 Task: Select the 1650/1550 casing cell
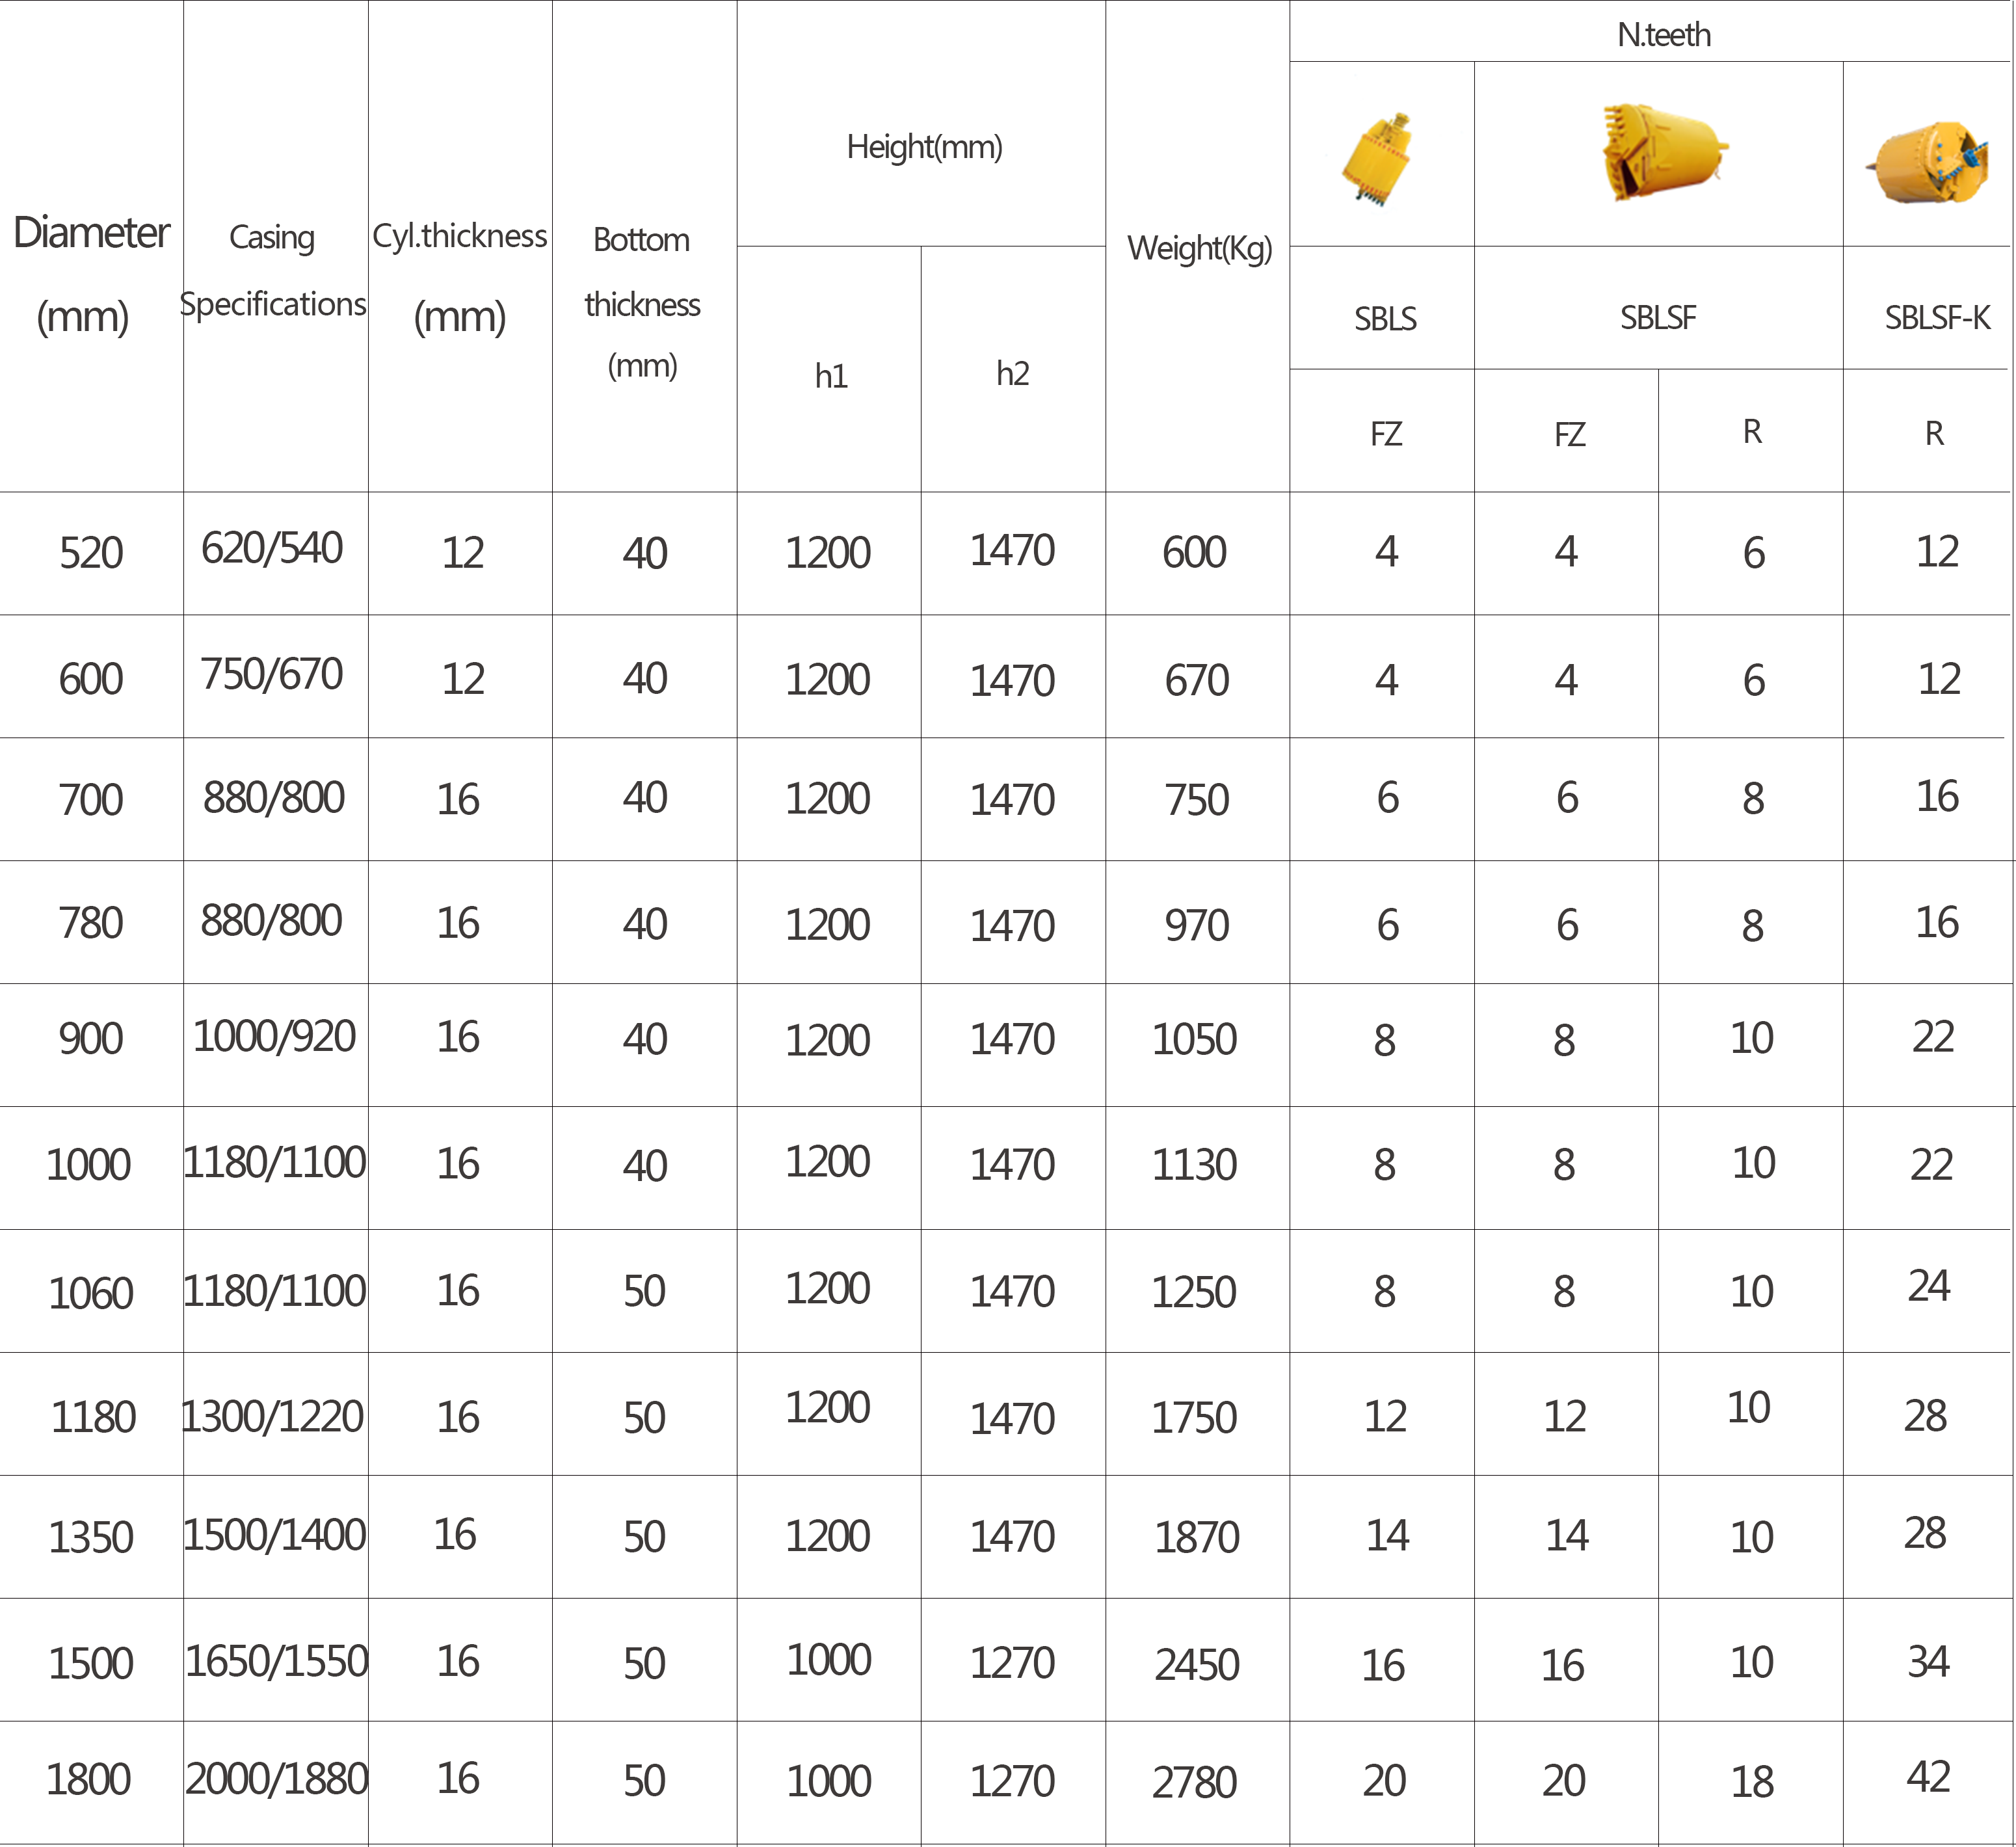click(x=276, y=1661)
